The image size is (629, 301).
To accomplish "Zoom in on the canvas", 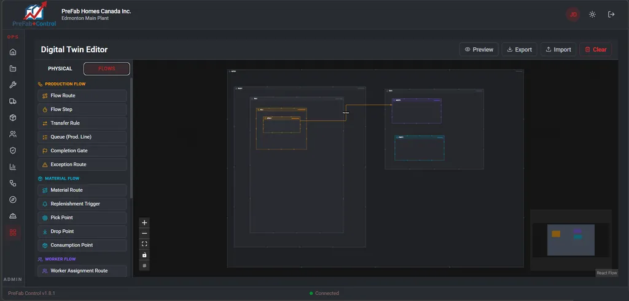I will 144,223.
